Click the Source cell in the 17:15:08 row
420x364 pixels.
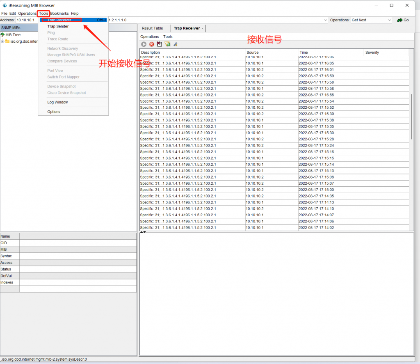(272, 177)
